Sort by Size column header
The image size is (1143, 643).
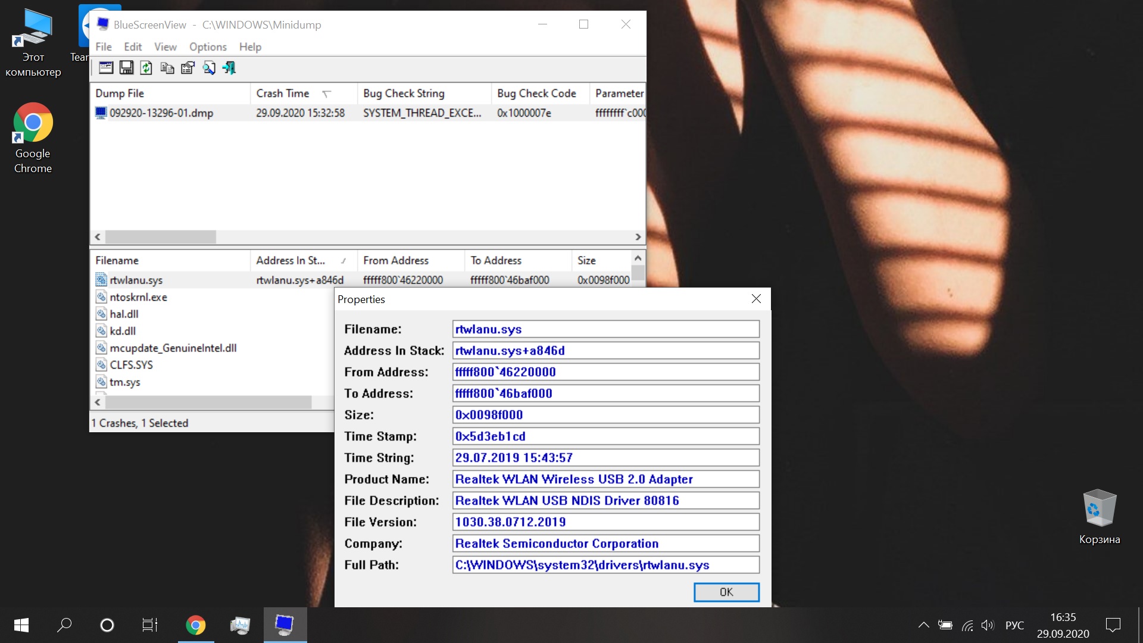click(601, 261)
